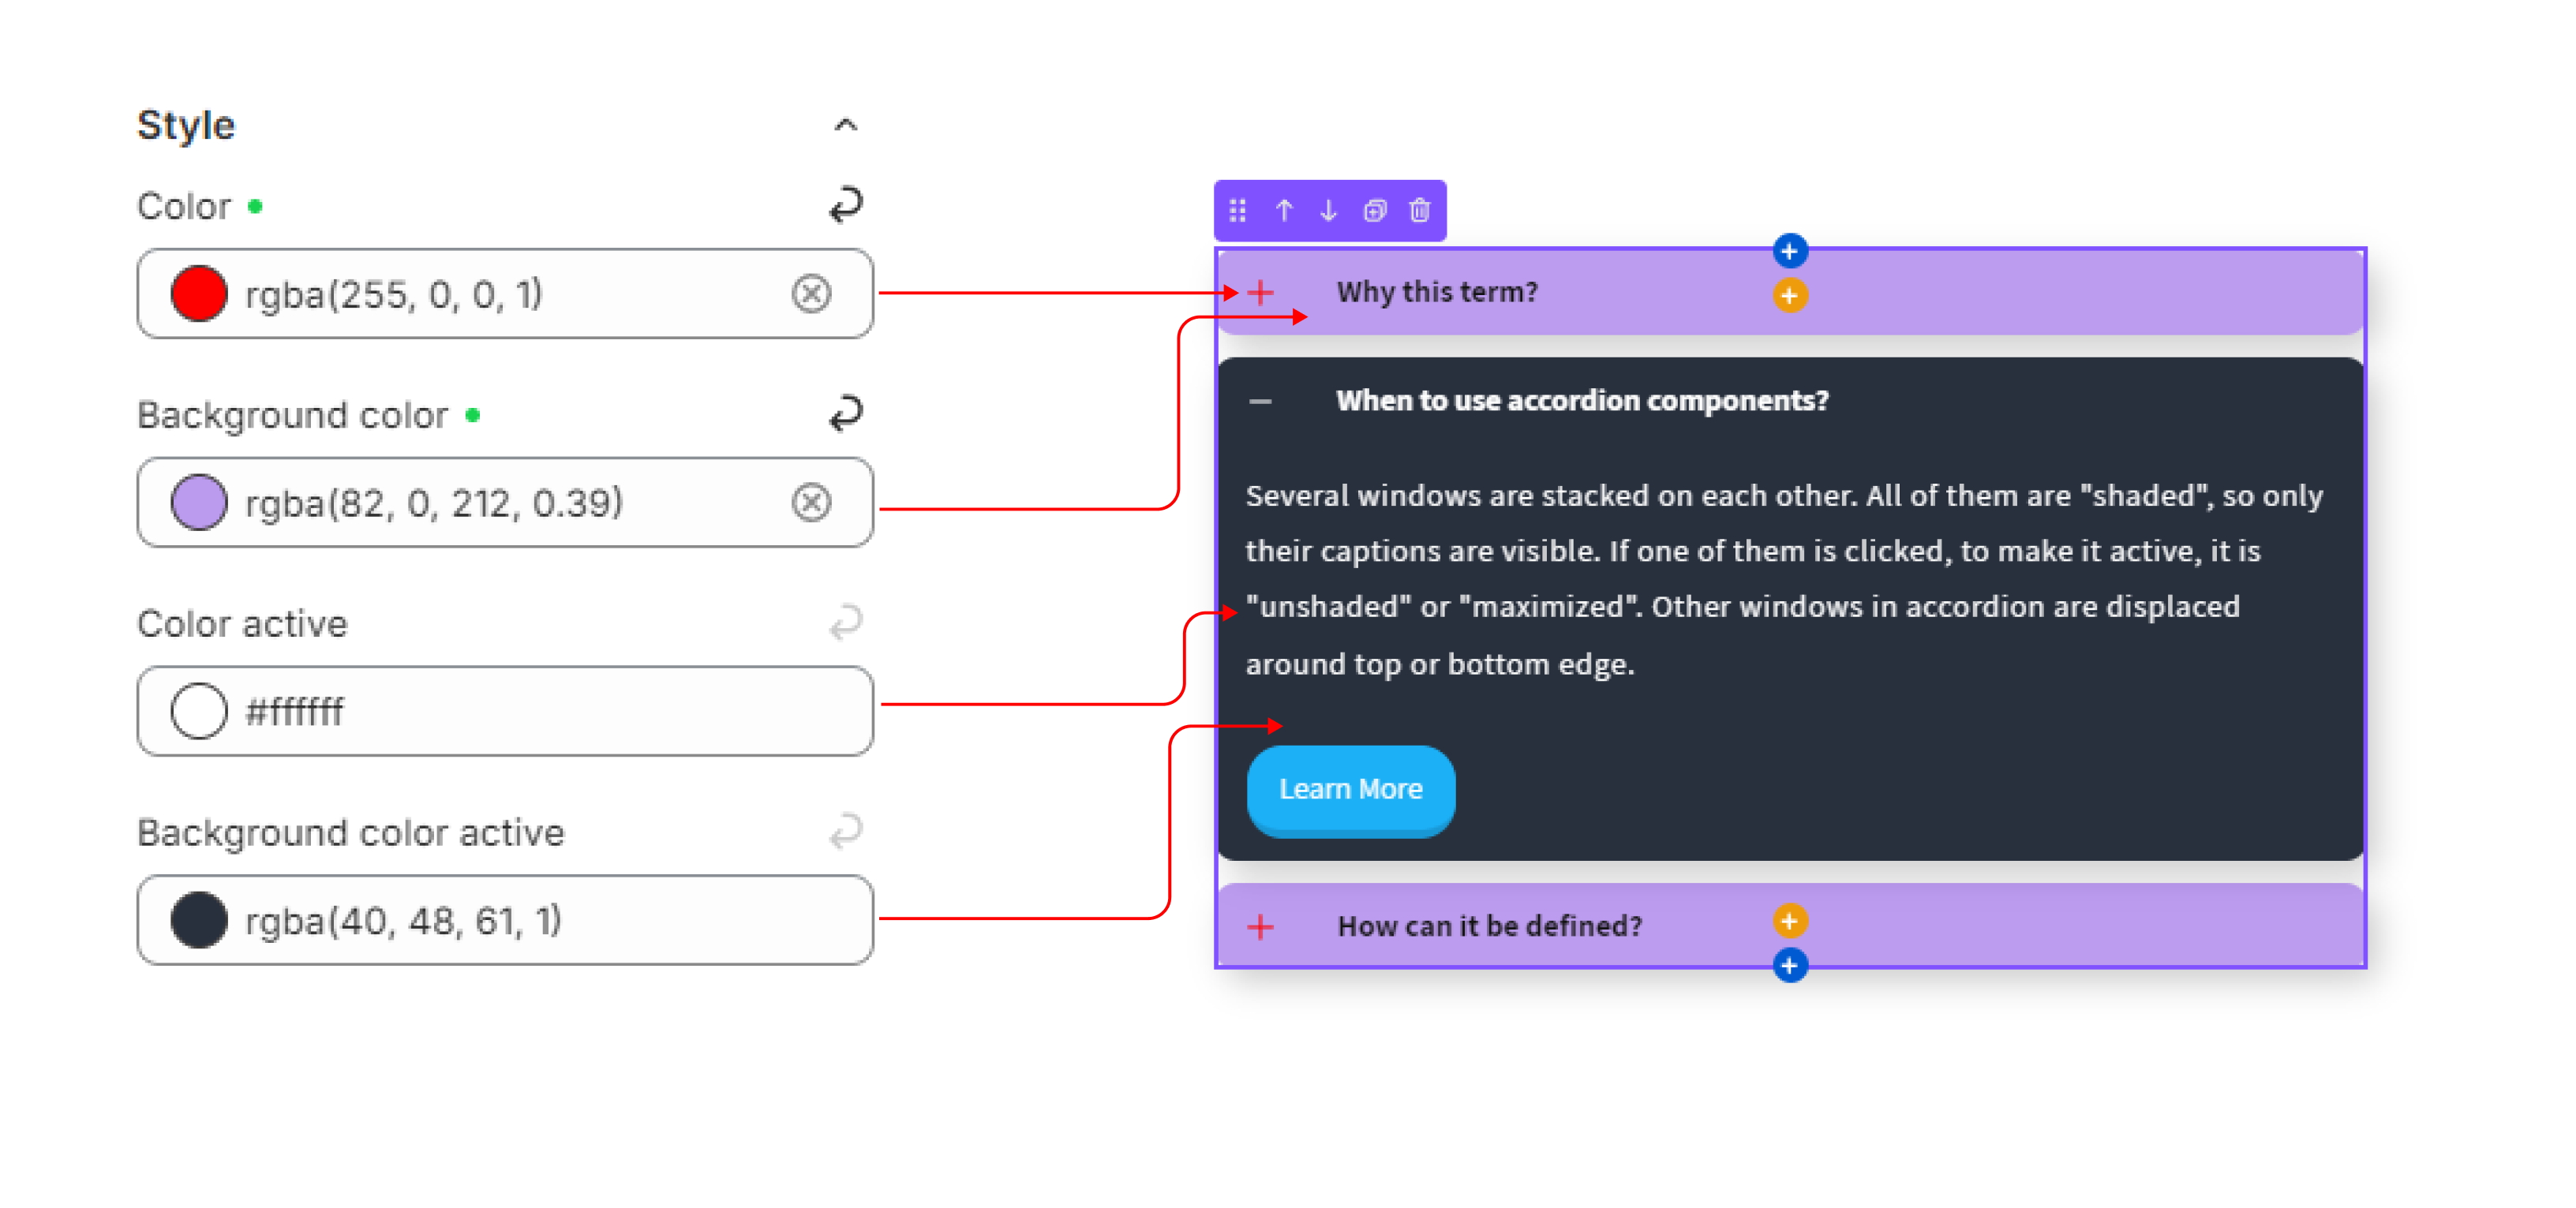Open the dark Background color active swatch

click(x=198, y=920)
